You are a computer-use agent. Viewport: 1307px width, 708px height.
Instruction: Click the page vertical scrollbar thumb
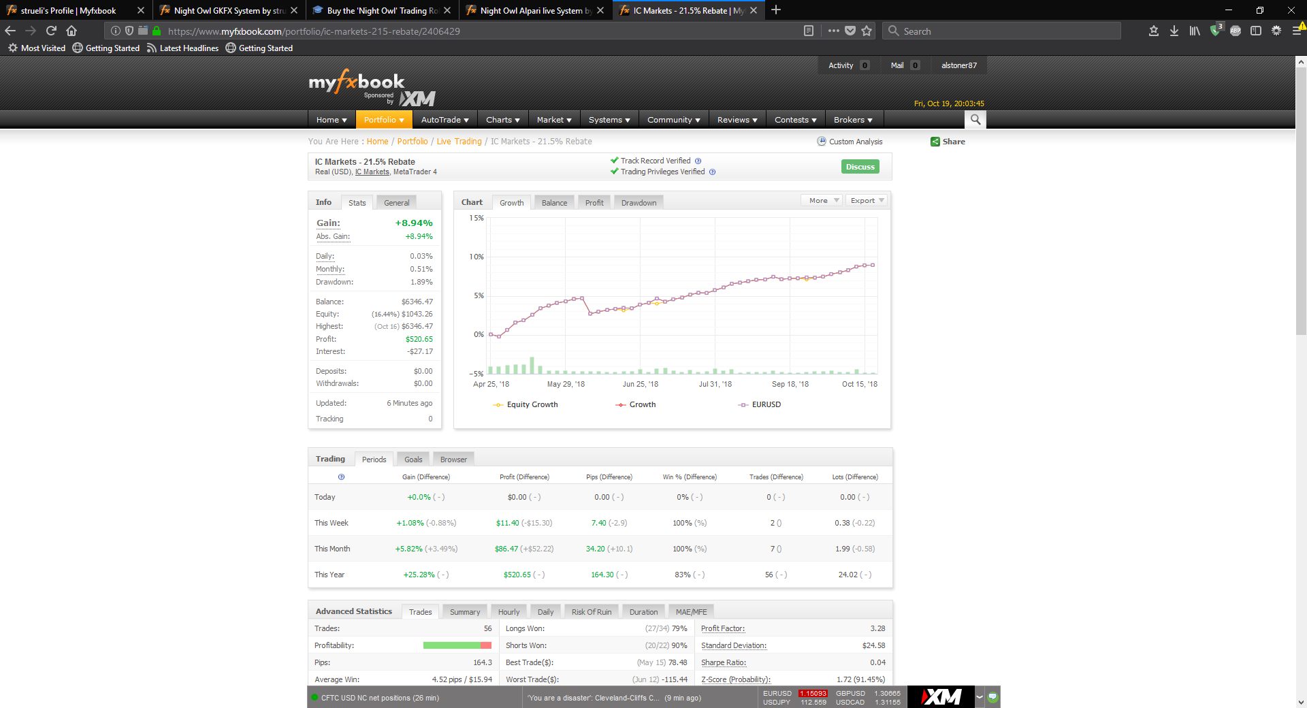(x=1301, y=202)
